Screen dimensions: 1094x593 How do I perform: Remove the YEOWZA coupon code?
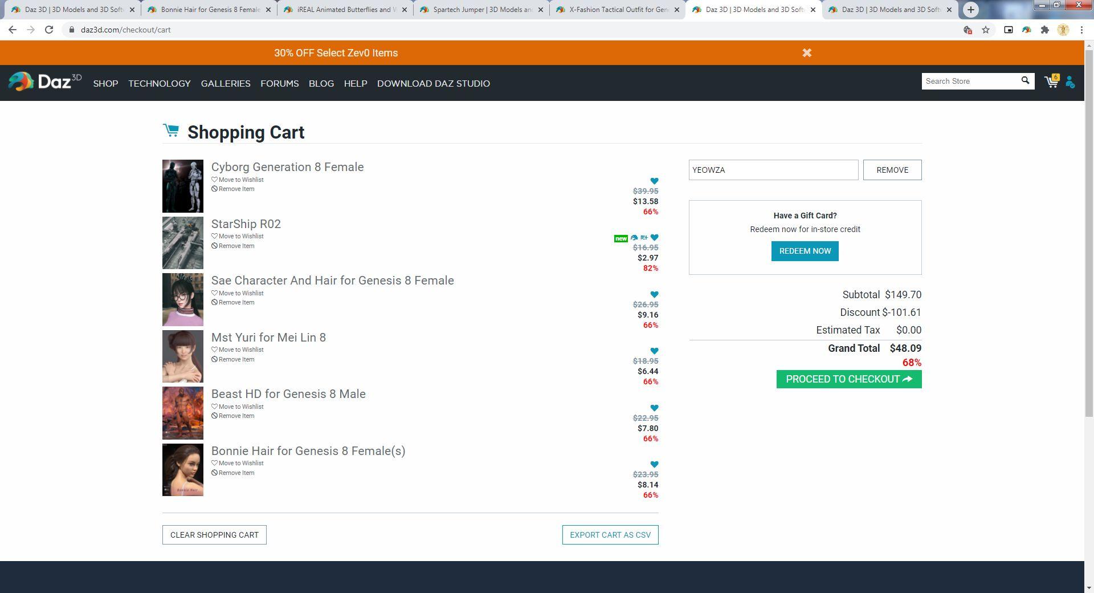click(892, 170)
